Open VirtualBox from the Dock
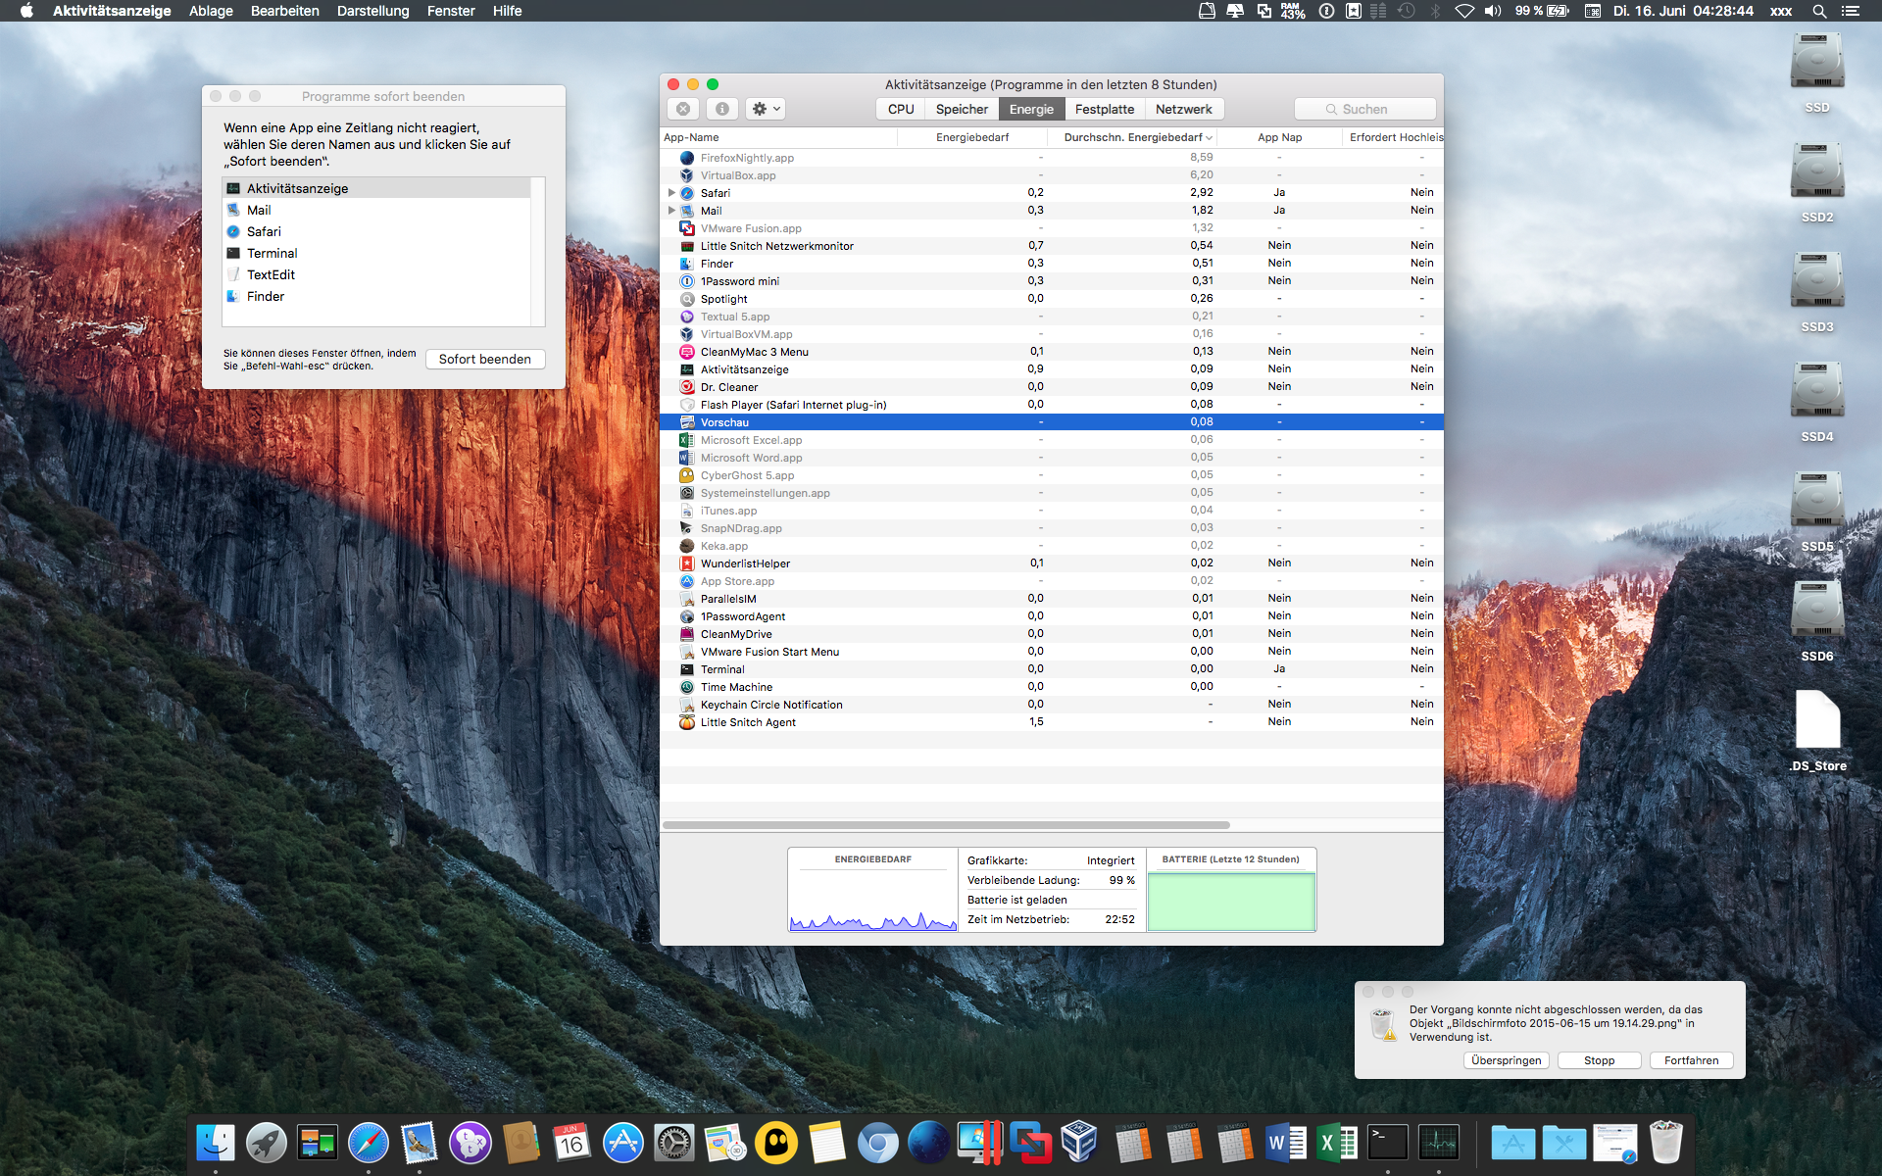The width and height of the screenshot is (1882, 1176). tap(1080, 1143)
